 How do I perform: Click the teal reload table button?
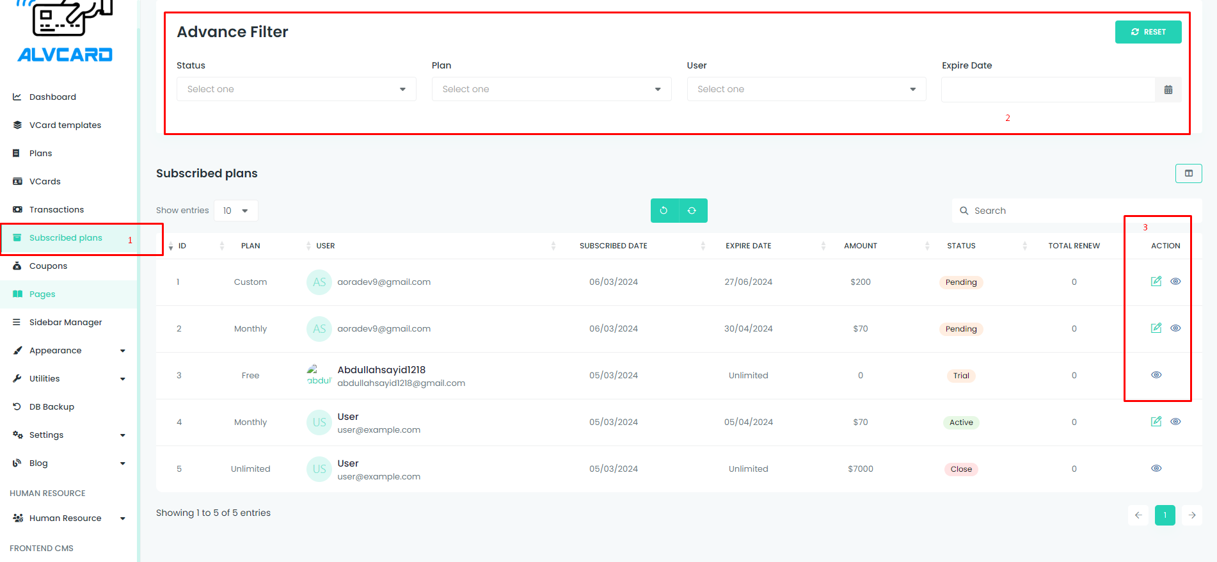[664, 211]
